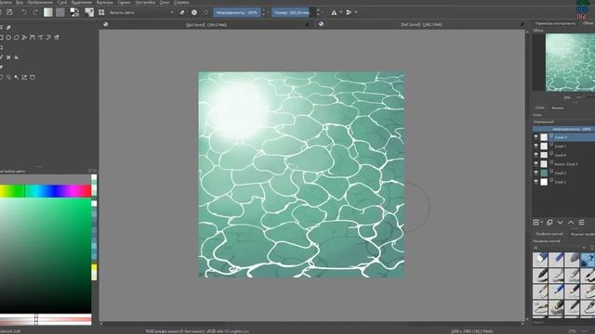Viewport: 595px width, 334px height.
Task: Select the Polygon shape tool
Action: coord(17,37)
